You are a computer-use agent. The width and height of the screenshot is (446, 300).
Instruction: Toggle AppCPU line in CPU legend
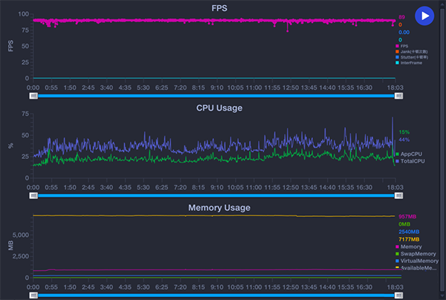[x=398, y=154]
